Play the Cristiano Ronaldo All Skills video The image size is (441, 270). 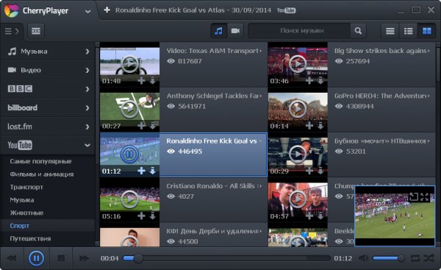pyautogui.click(x=129, y=199)
